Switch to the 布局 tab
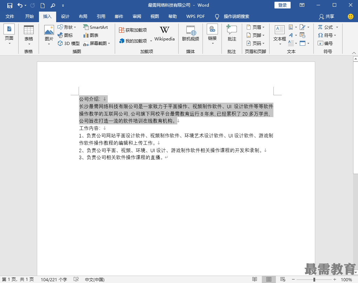Screen dimensions: 358x283 tap(83, 17)
